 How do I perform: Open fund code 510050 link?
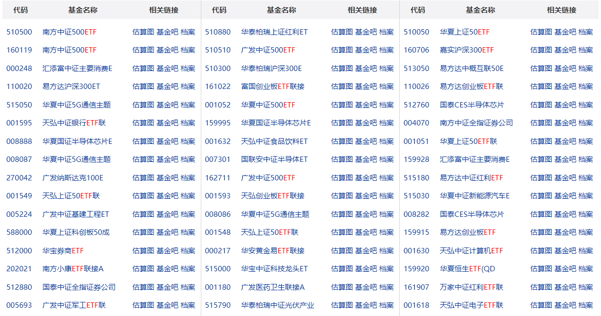(417, 32)
